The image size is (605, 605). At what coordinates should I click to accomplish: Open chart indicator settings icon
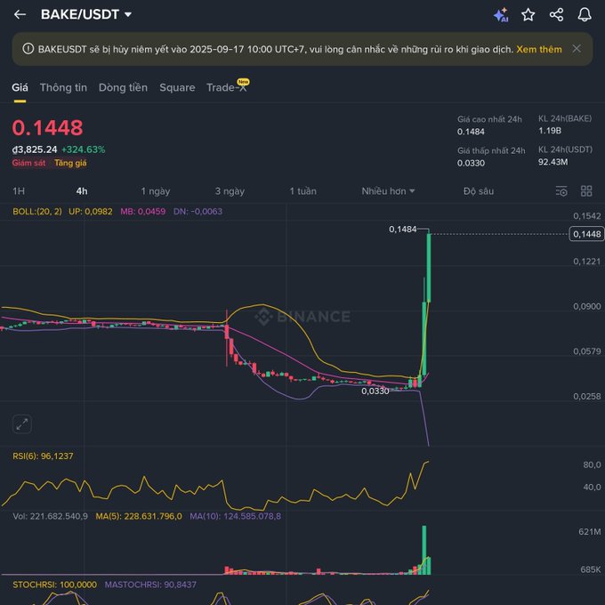tap(561, 191)
